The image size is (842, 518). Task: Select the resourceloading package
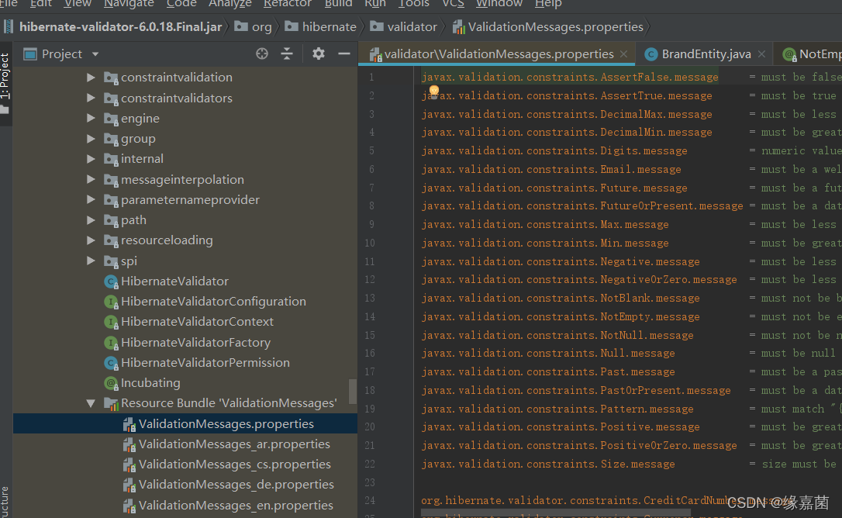click(x=167, y=240)
